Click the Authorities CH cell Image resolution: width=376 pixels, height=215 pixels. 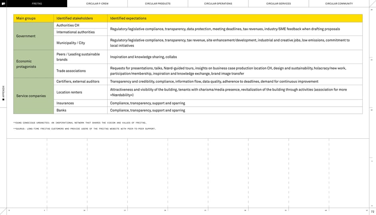[x=80, y=25]
